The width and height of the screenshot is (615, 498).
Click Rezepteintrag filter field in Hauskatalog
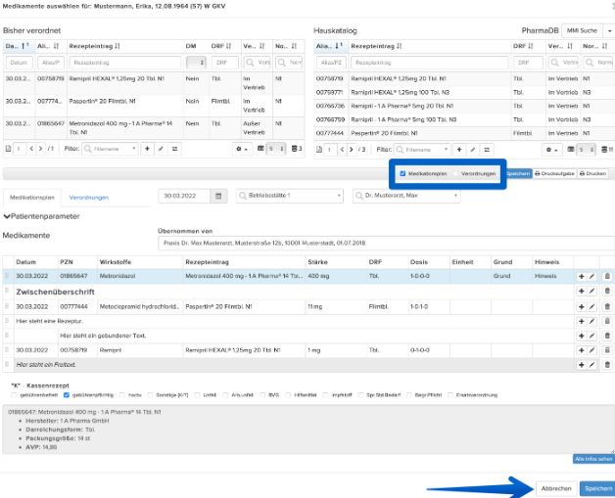point(430,63)
